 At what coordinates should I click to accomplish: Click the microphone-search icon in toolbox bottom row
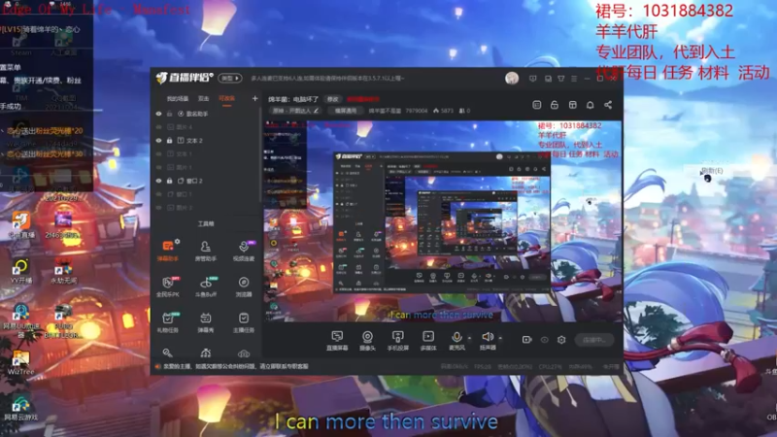click(167, 353)
